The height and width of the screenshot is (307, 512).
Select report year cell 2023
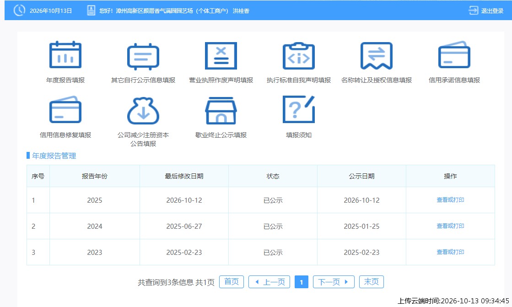pos(95,253)
